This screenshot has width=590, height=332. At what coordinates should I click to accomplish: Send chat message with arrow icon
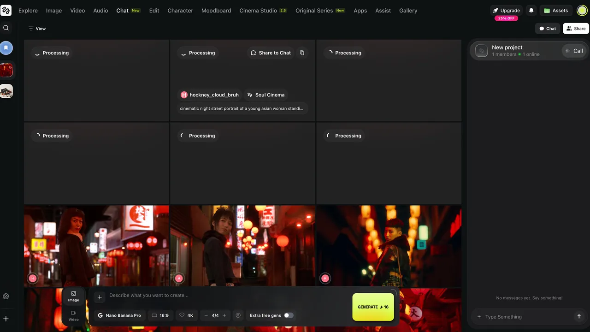[x=579, y=317]
